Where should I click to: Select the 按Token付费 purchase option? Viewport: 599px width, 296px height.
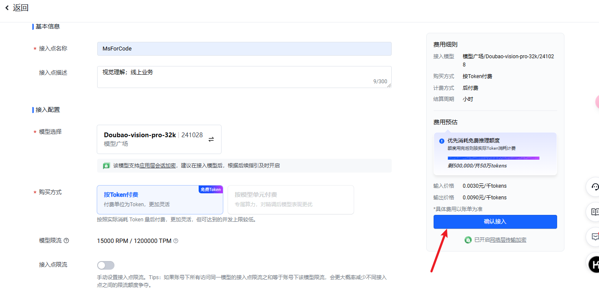click(x=160, y=200)
